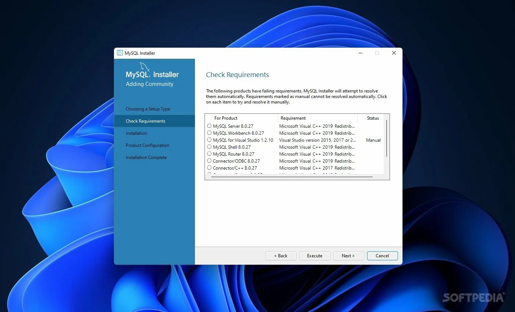
Task: Click the MySQL Installer title bar icon
Action: coord(120,53)
